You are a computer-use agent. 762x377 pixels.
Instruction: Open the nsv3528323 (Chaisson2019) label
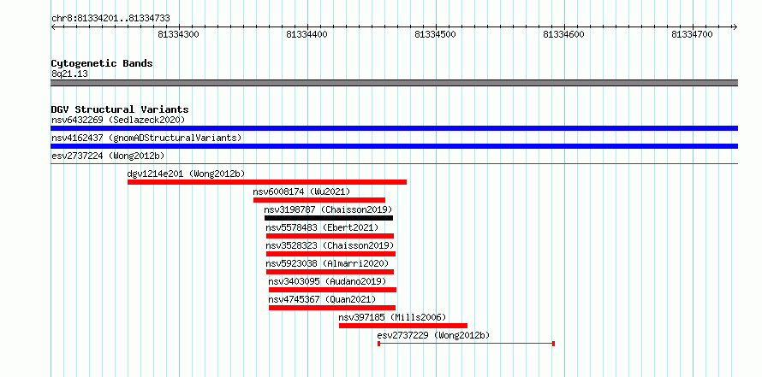pos(330,245)
